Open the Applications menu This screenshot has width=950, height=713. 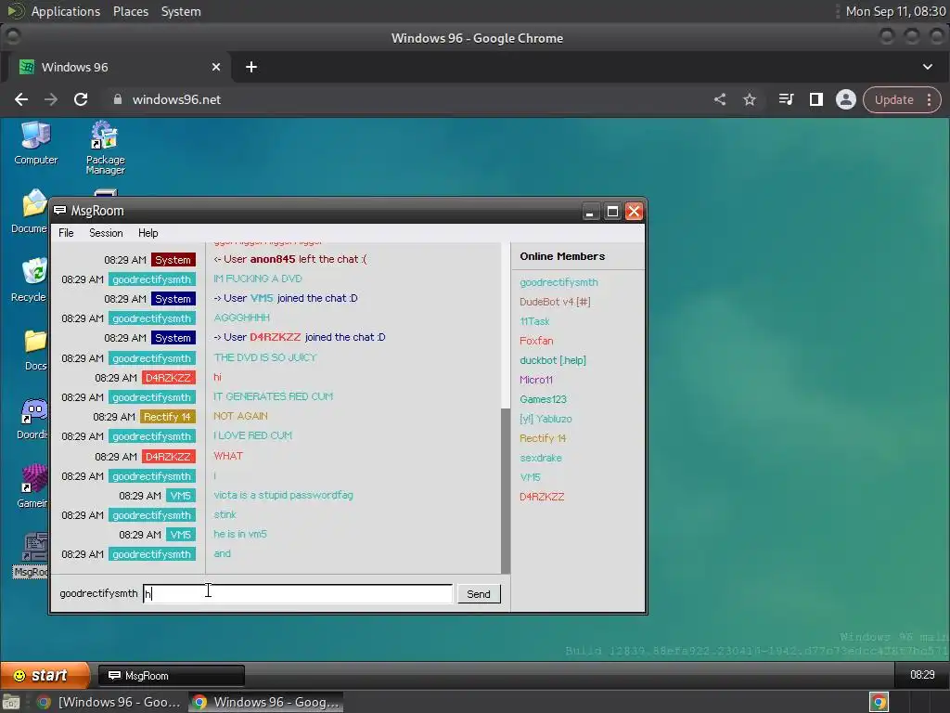(x=66, y=11)
